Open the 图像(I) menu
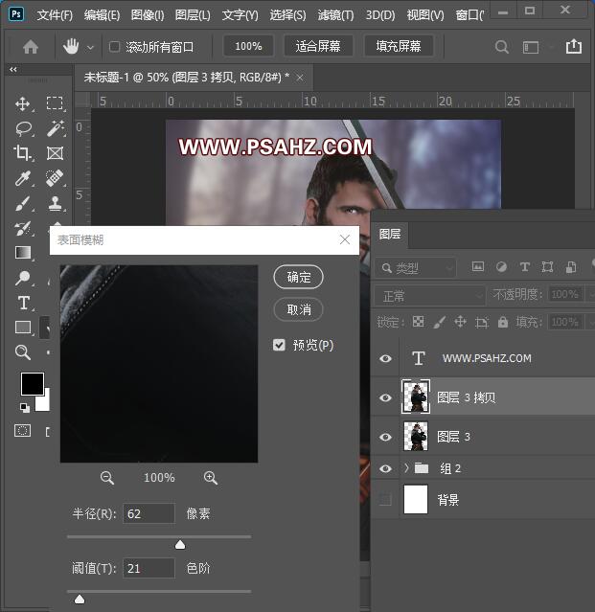This screenshot has width=595, height=612. point(148,15)
